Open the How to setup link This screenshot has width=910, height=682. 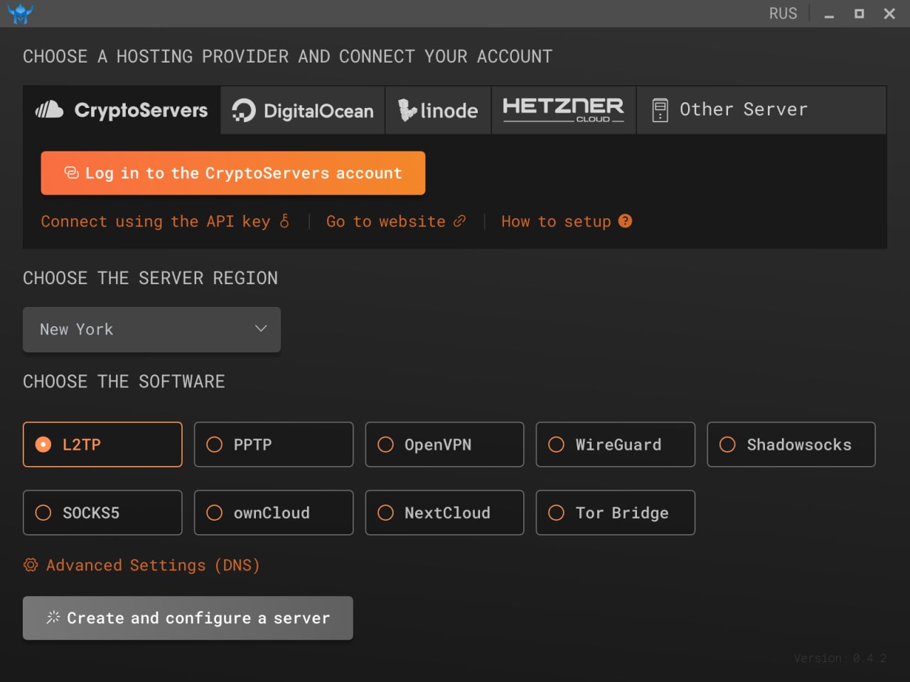click(x=566, y=221)
